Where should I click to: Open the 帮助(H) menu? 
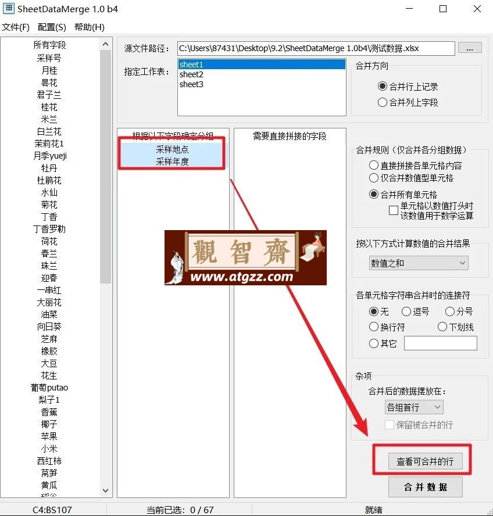[90, 27]
